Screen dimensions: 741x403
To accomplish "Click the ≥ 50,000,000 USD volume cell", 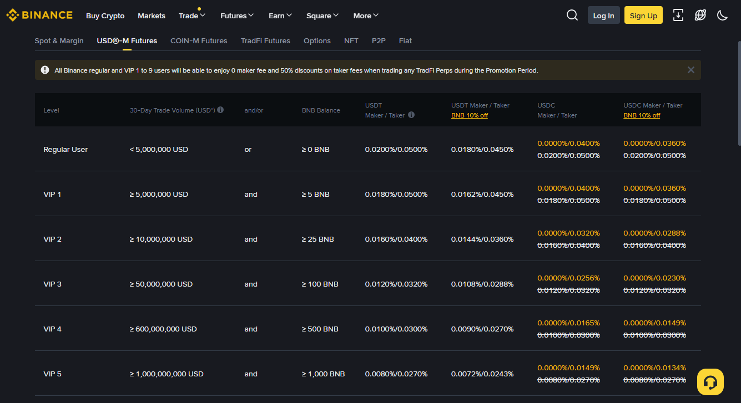I will click(161, 284).
